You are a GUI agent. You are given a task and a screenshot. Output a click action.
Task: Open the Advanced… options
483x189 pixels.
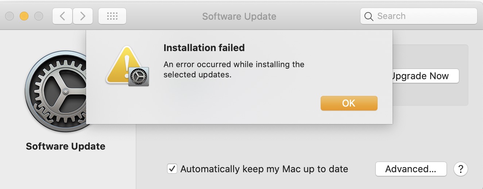[411, 169]
